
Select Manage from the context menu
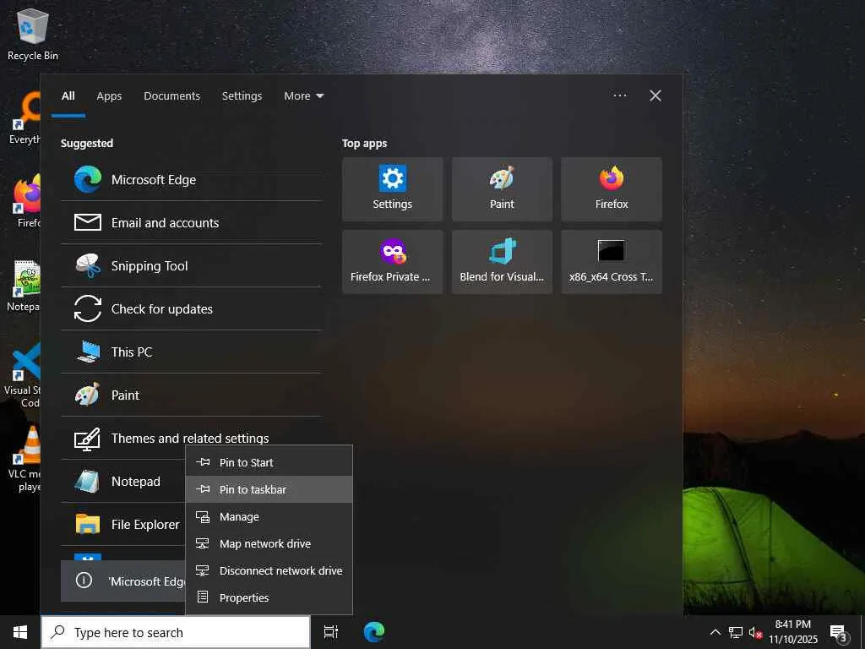269,516
